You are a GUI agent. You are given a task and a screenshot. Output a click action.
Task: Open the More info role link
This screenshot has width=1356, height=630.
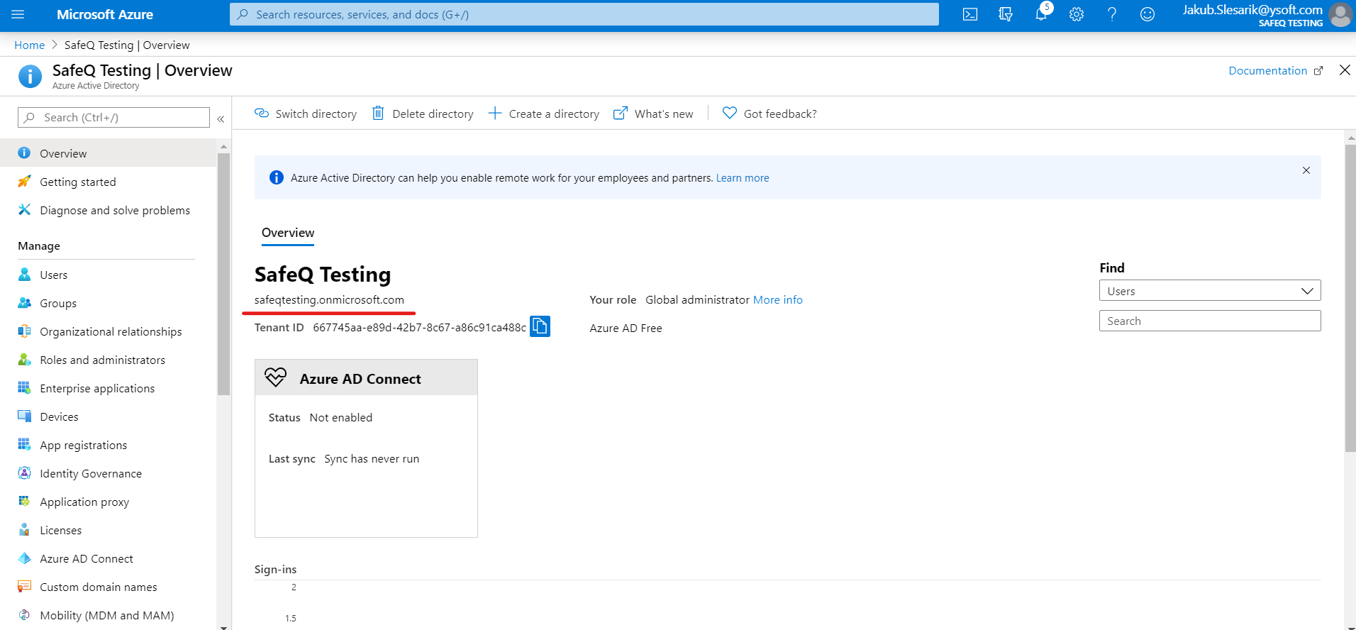(x=777, y=299)
